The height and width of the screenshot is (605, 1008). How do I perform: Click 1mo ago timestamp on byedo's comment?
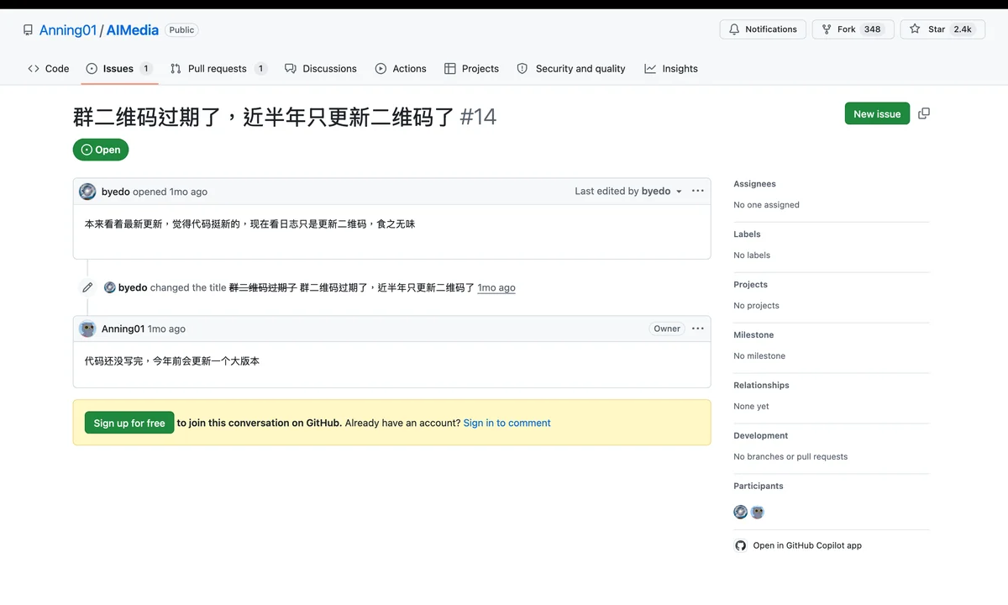click(x=188, y=192)
